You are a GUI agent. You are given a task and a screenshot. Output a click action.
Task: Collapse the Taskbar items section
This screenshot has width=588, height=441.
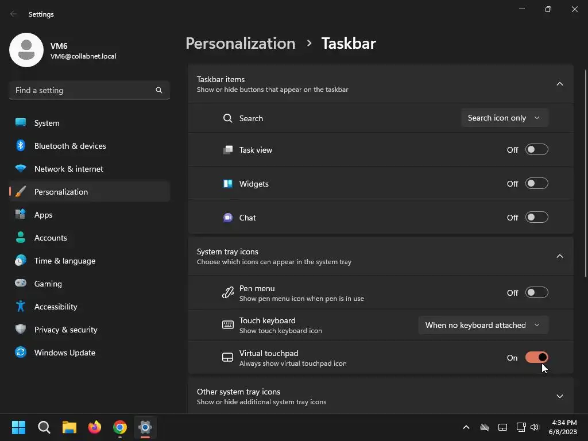(x=560, y=84)
